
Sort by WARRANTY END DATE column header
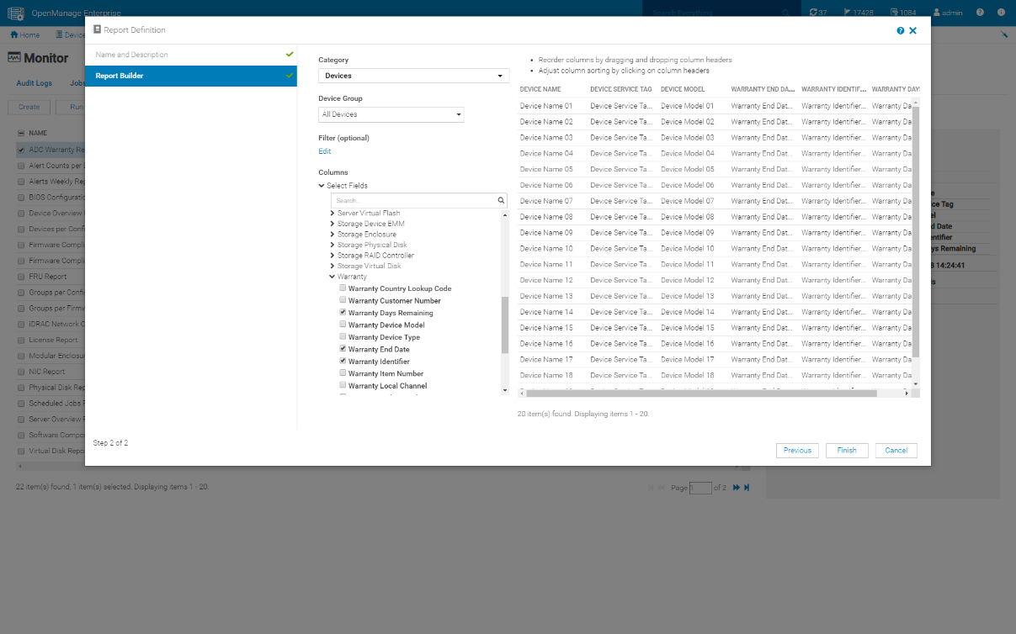coord(763,89)
